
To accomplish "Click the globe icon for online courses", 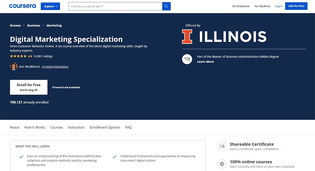I will [222, 164].
